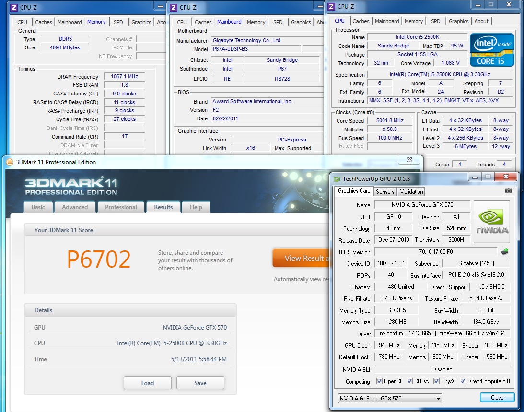524x412 pixels.
Task: Click the Core Speed value 5001.8 MHz
Action: tap(390, 121)
